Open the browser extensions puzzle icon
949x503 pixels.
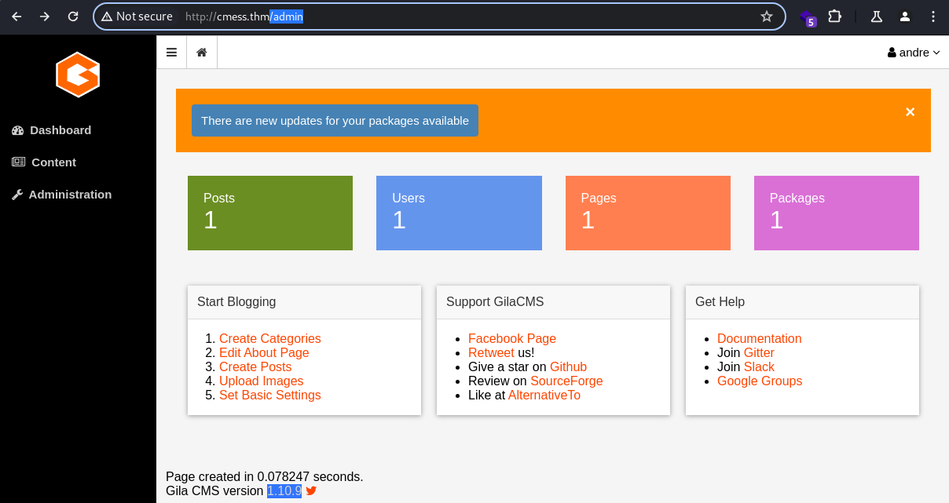pyautogui.click(x=835, y=16)
